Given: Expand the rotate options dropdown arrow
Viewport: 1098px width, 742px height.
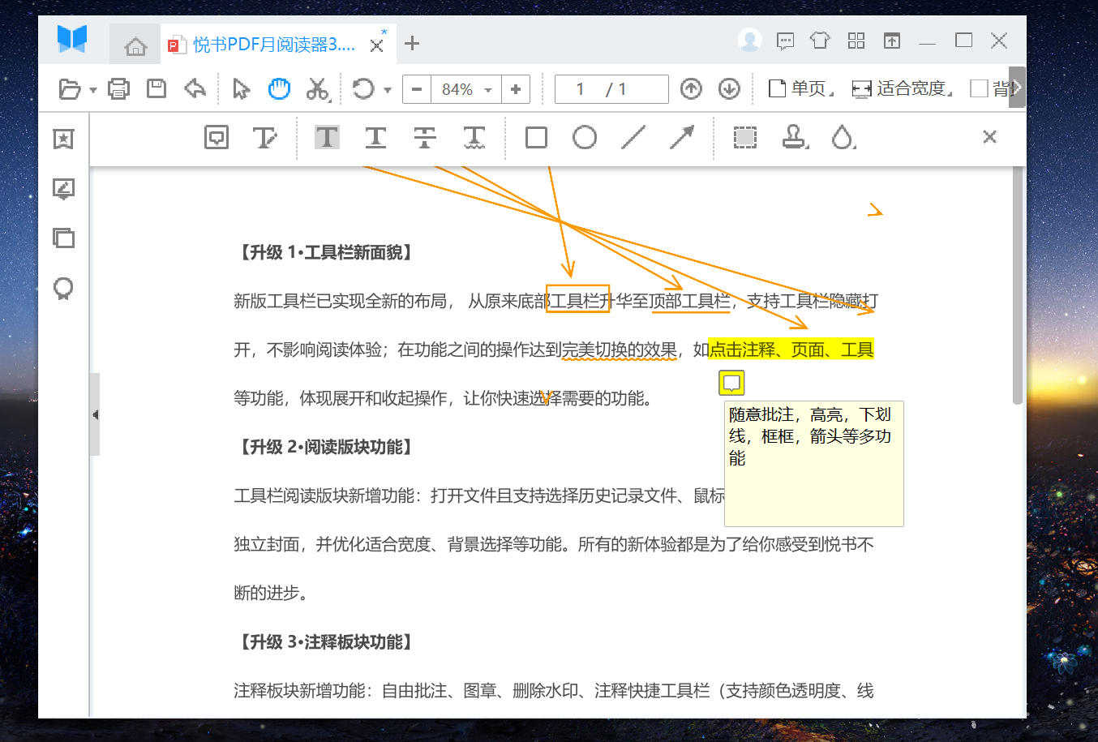Looking at the screenshot, I should click(x=388, y=89).
